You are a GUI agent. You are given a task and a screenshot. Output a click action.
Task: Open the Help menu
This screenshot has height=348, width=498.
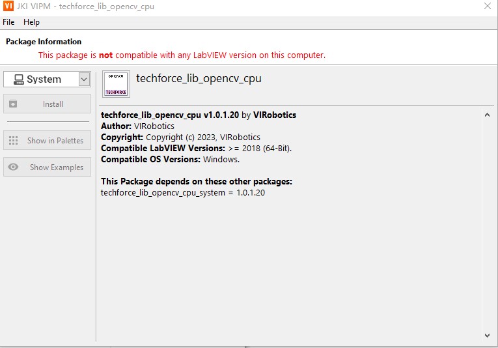click(31, 22)
